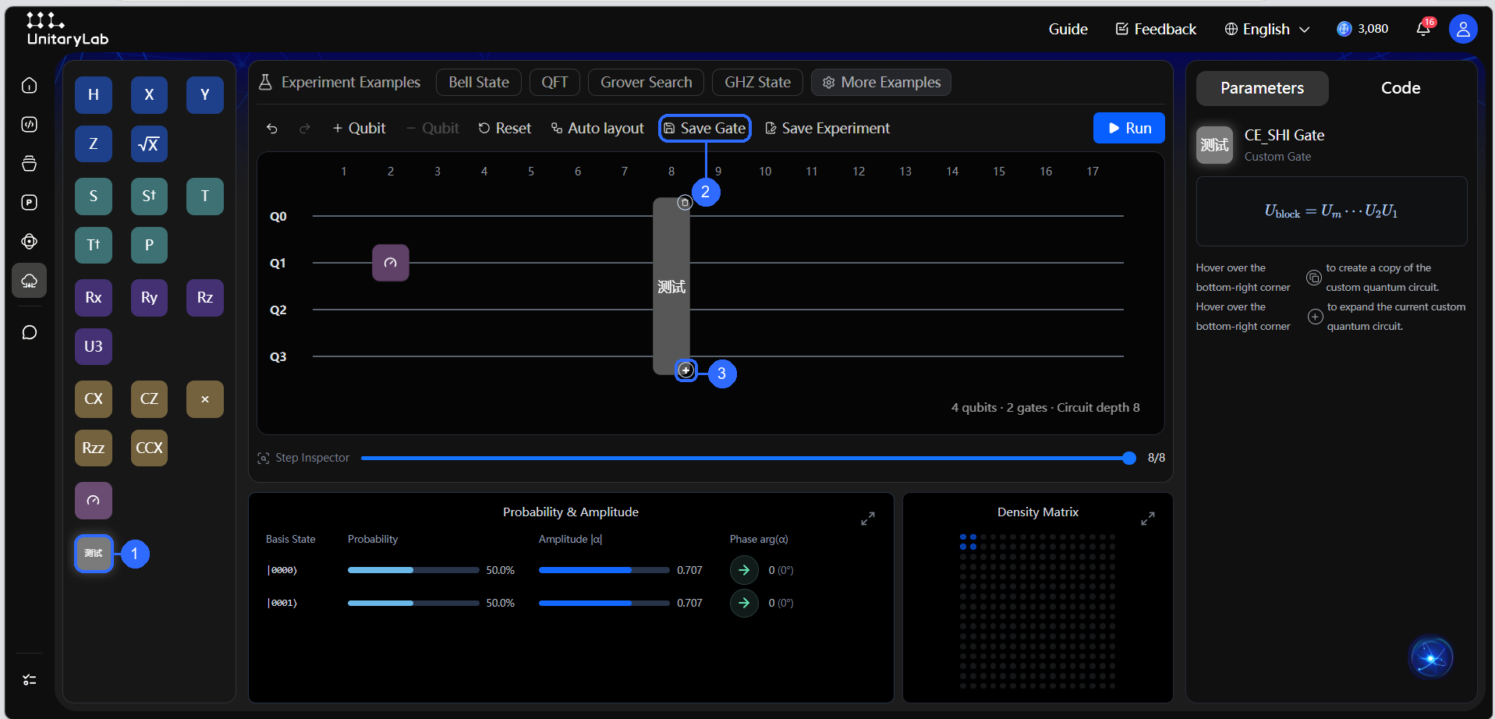Select the measurement gate in the palette
1495x719 pixels.
pos(94,501)
